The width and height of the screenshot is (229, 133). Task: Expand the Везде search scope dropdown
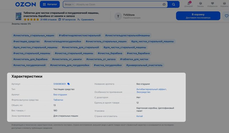point(69,4)
